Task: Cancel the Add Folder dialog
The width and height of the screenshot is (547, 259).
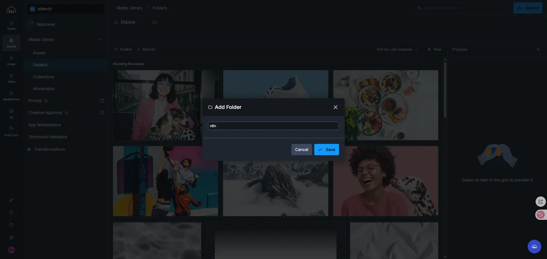Action: point(302,149)
